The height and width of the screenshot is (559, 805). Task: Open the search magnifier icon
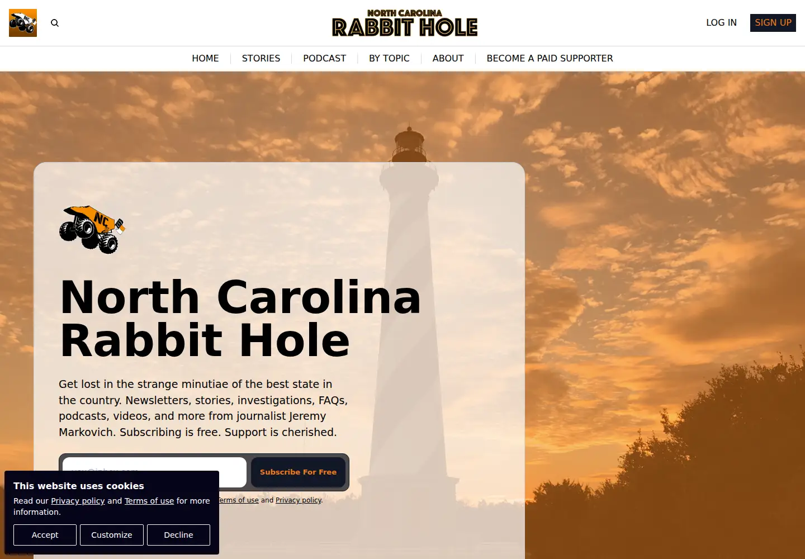55,23
